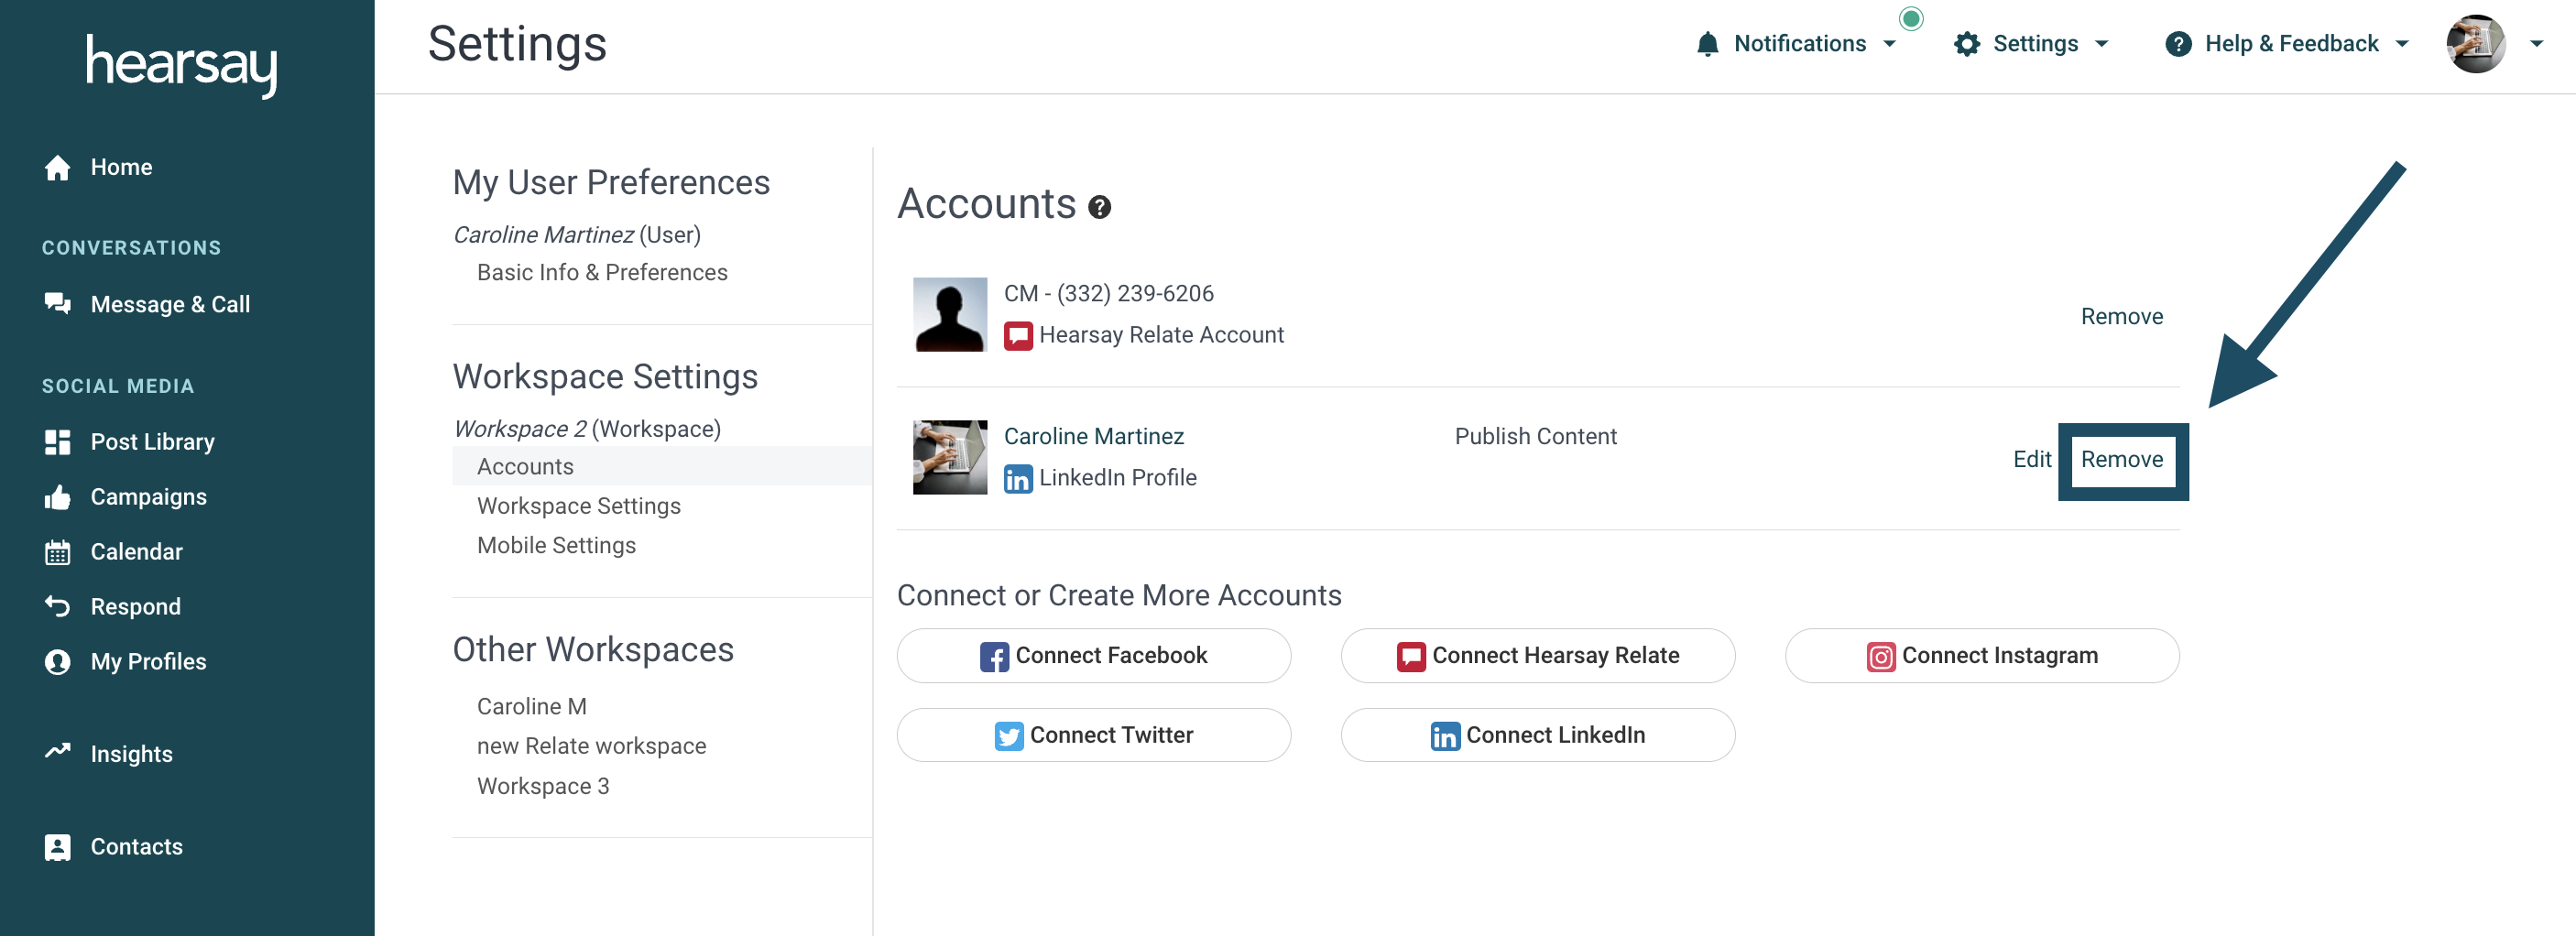Remove Caroline Martinez LinkedIn account
Image resolution: width=2576 pixels, height=936 pixels.
[2120, 460]
